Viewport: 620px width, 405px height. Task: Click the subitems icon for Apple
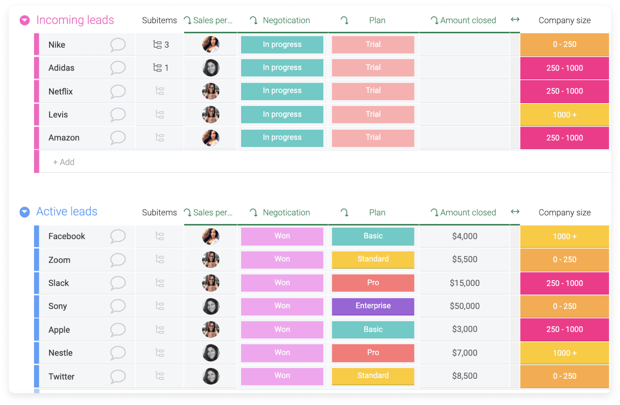[x=160, y=329]
